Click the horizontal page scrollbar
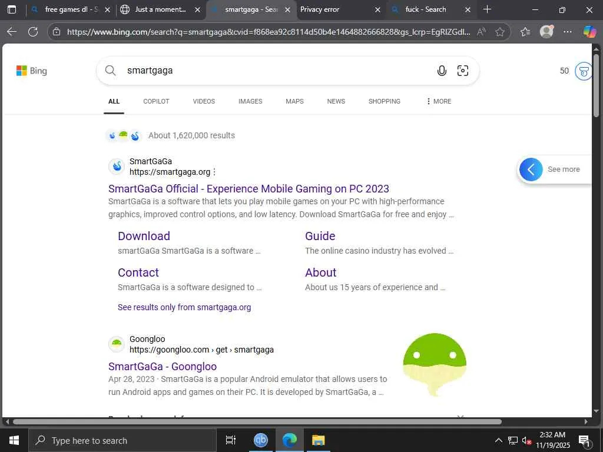This screenshot has height=452, width=603. point(257,421)
